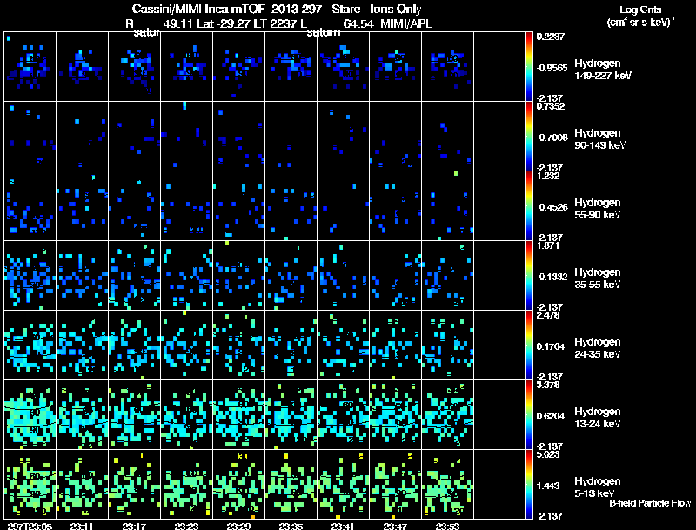Click the '0.1332' colorbar midpoint value

[553, 277]
